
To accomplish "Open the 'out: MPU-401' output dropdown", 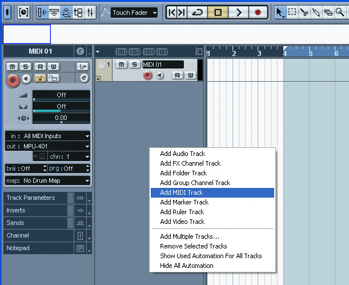I will tap(47, 146).
